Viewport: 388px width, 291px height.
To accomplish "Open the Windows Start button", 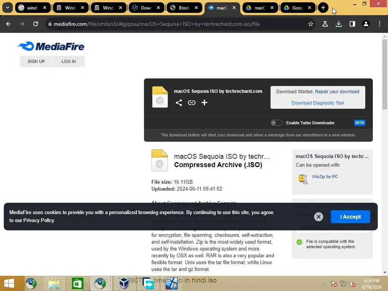I will click(x=9, y=283).
